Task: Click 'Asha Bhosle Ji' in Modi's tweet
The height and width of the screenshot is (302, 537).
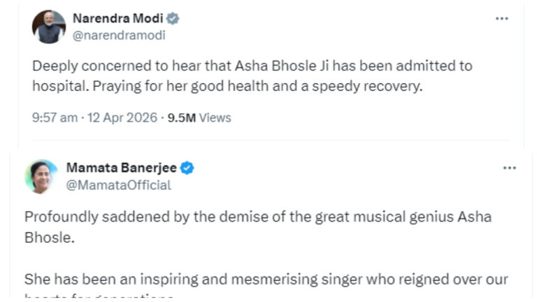Action: click(x=255, y=66)
